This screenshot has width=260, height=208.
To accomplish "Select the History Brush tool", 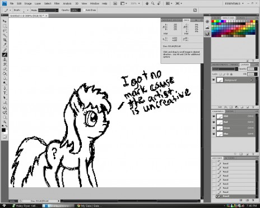I will click(4, 64).
